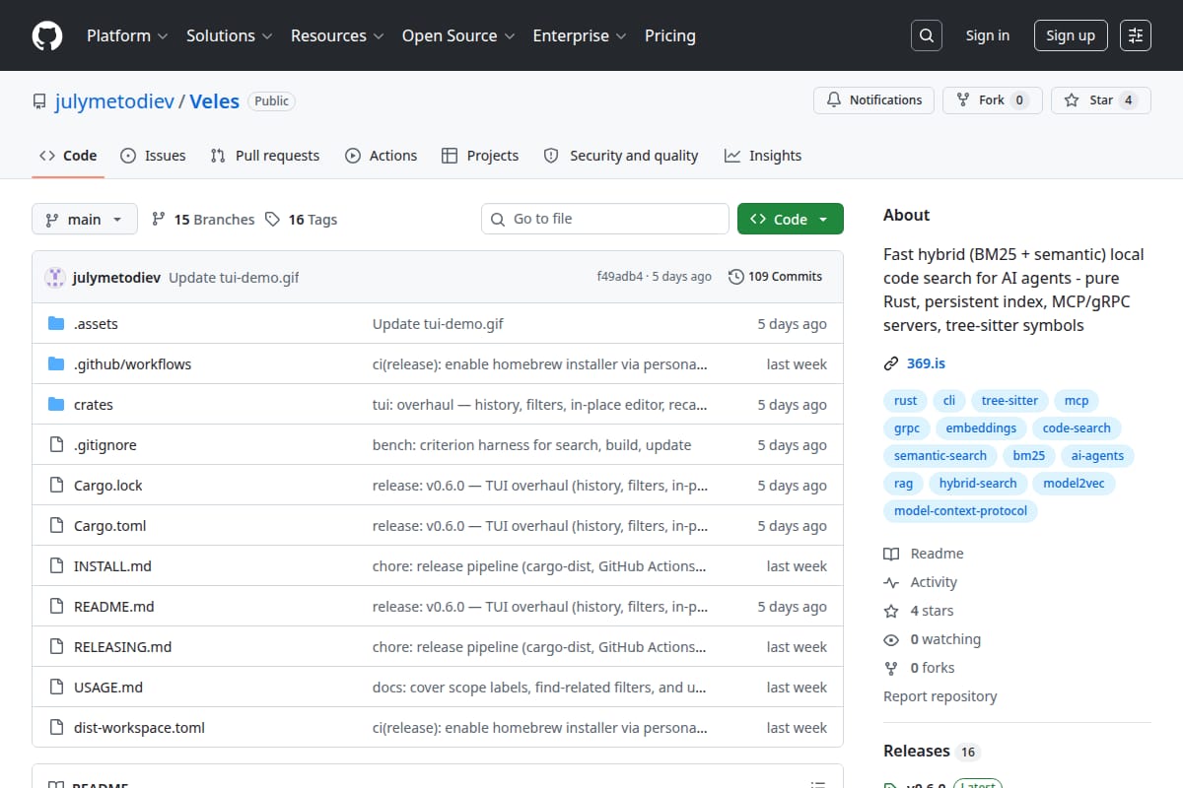The width and height of the screenshot is (1183, 788).
Task: Open the 'docs: cover scope labels' commit message
Action: coord(539,688)
